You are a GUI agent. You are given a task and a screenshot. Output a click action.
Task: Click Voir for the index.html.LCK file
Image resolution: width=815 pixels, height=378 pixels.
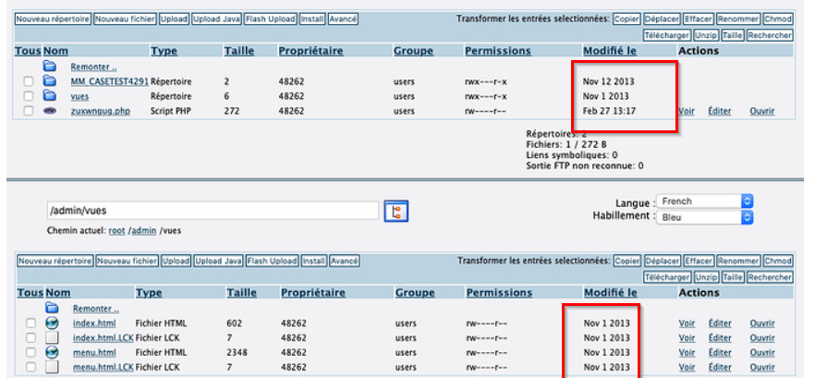tap(687, 338)
